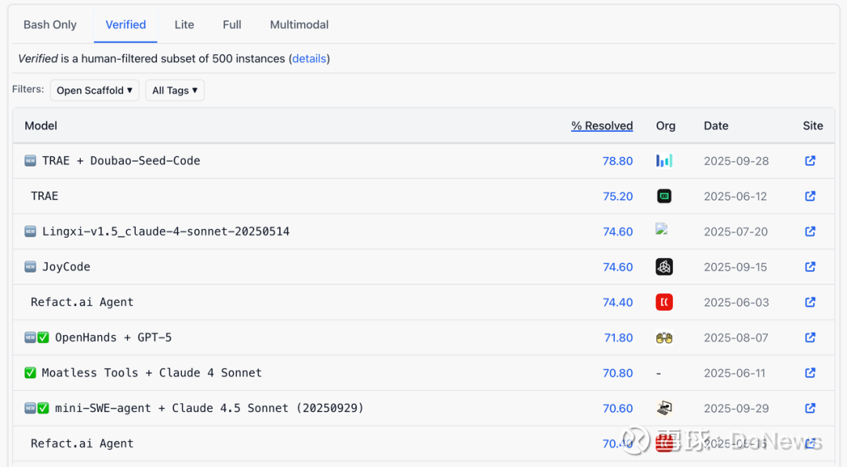This screenshot has height=467, width=847.
Task: Select the Verified tab
Action: (125, 25)
